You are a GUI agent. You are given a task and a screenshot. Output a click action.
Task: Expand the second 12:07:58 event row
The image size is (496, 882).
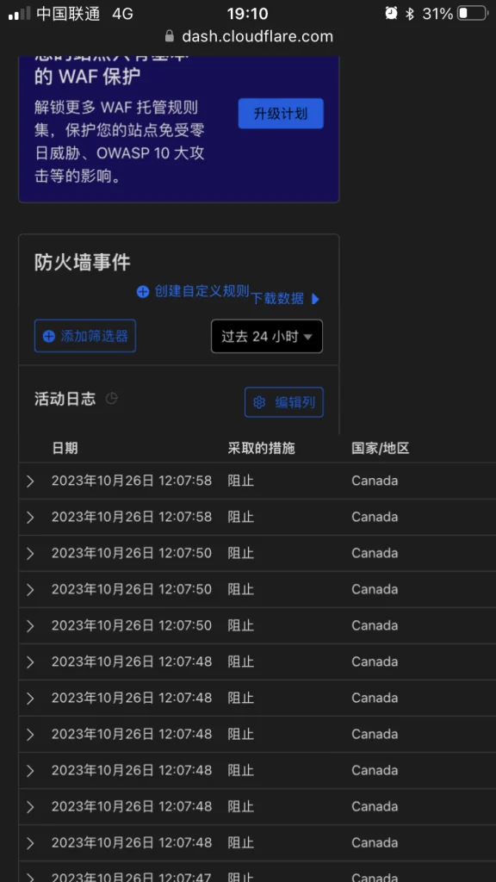coord(30,517)
